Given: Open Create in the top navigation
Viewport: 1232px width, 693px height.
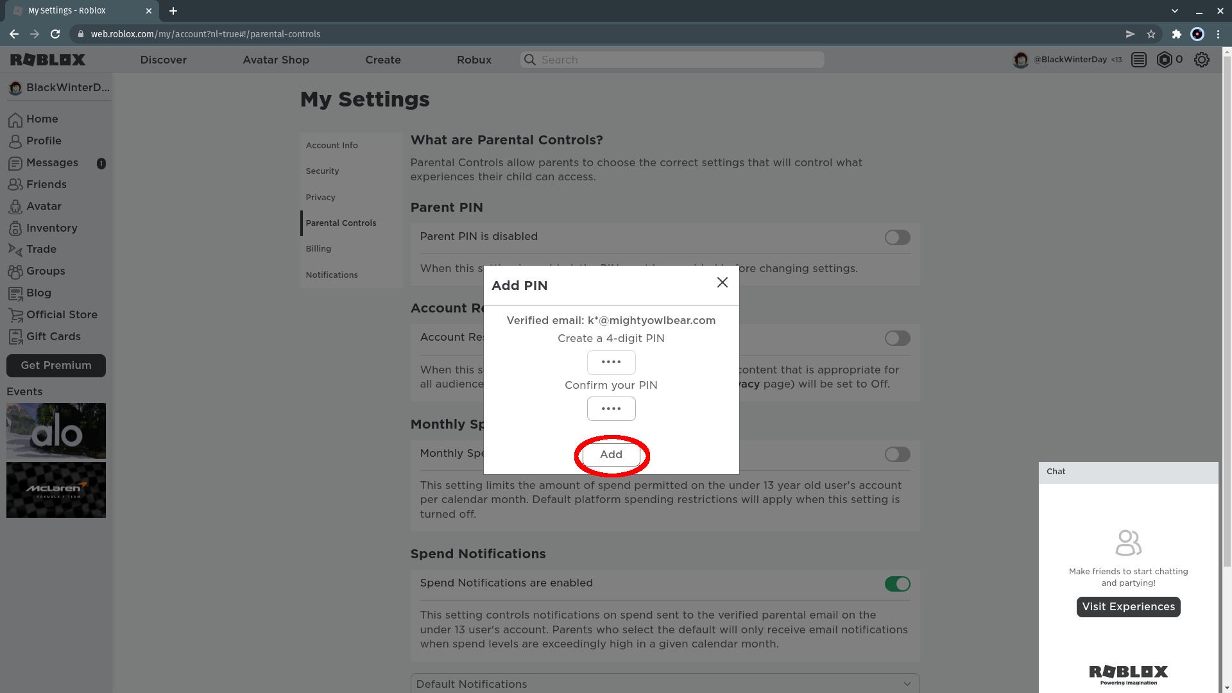Looking at the screenshot, I should [x=383, y=60].
